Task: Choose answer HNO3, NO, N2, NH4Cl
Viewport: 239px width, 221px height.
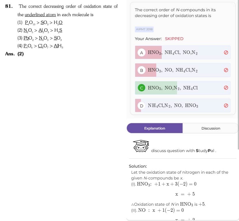Action: pos(182,88)
